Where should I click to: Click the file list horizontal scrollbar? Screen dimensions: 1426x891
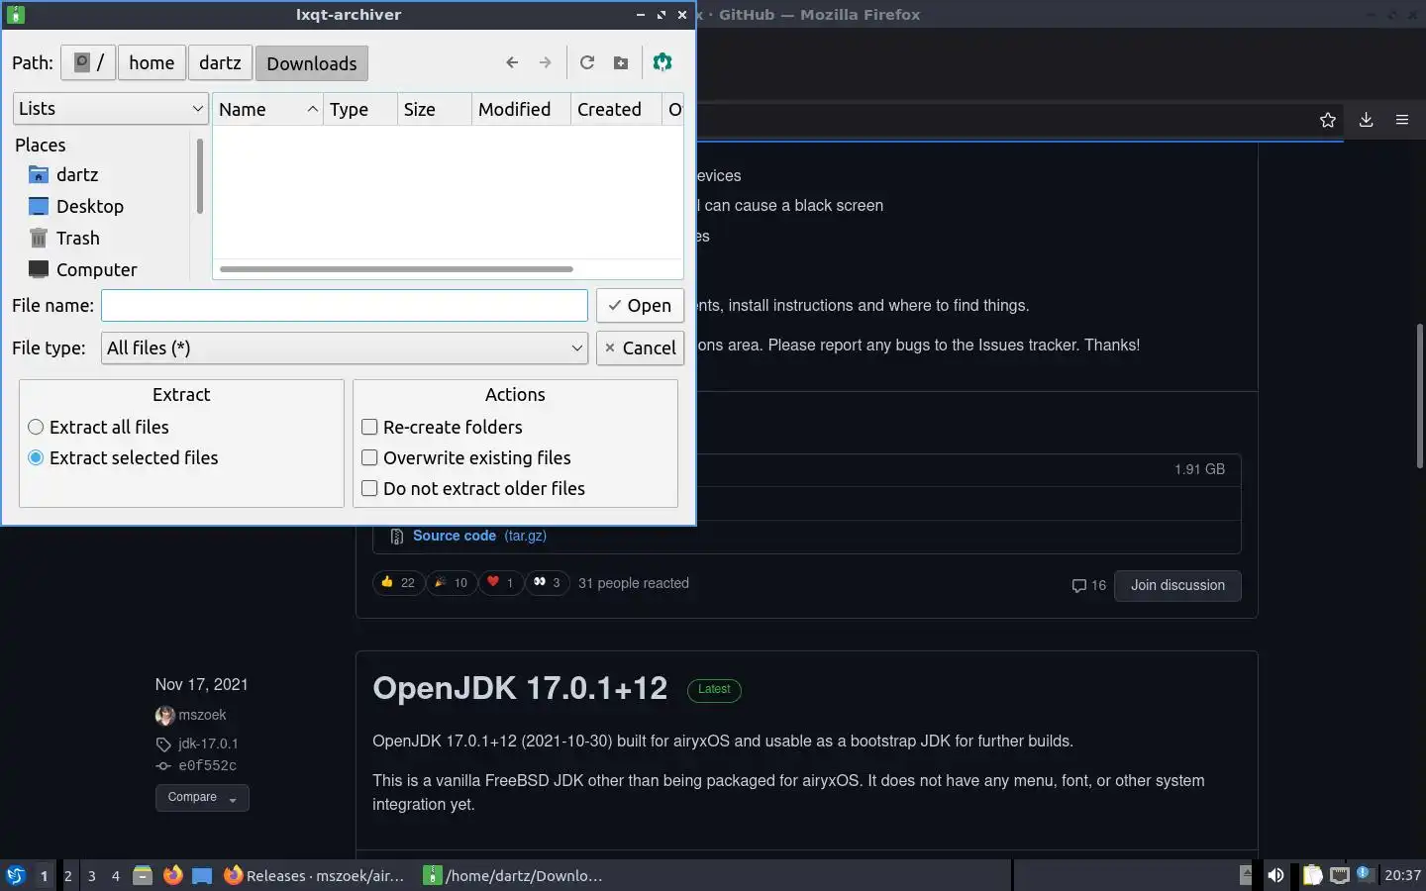point(396,268)
